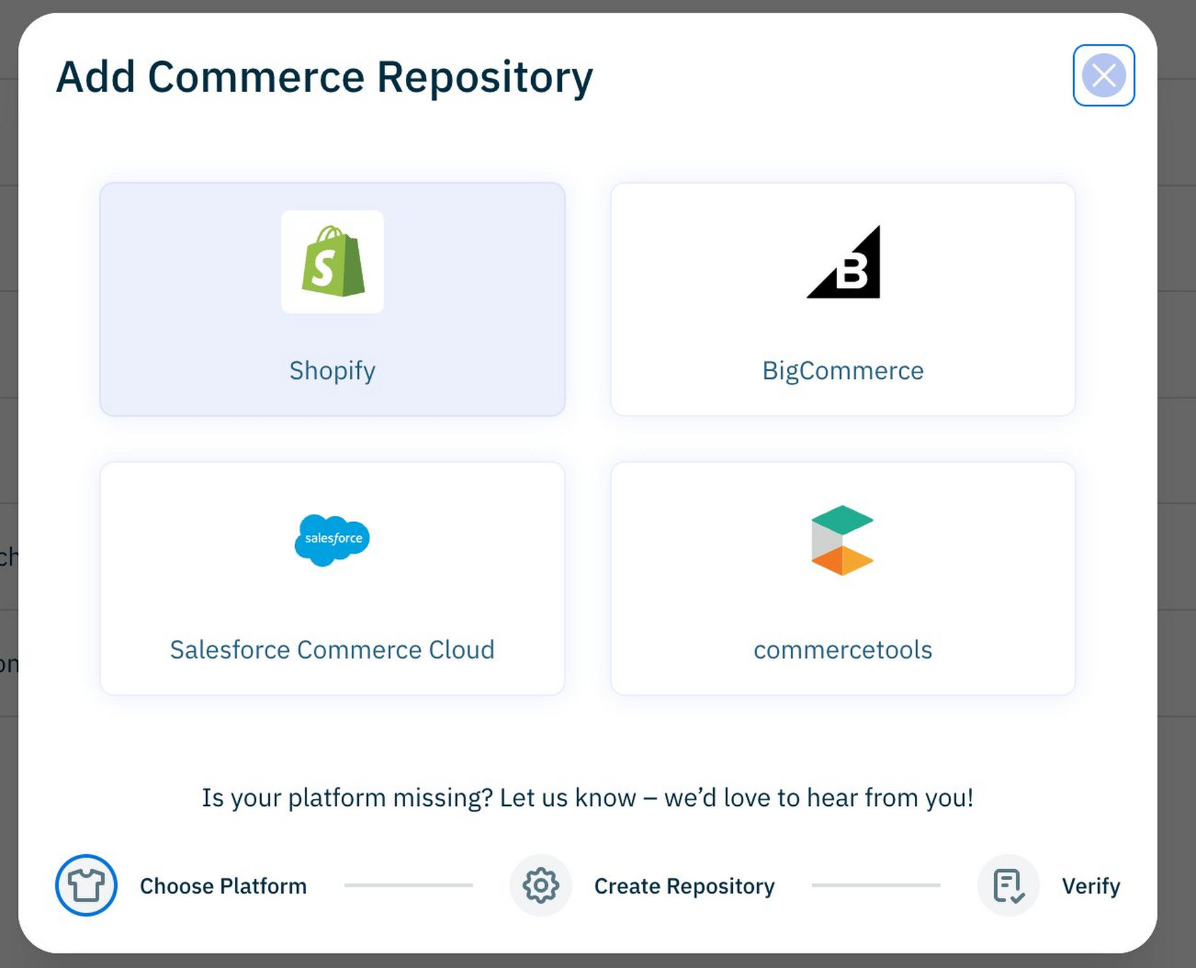Image resolution: width=1196 pixels, height=968 pixels.
Task: Choose the commercetools label
Action: [x=843, y=650]
